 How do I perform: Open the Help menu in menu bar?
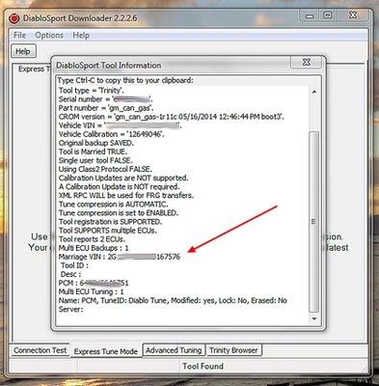pos(81,35)
